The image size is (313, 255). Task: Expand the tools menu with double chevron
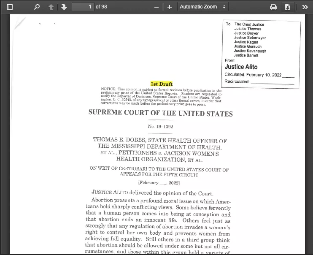(x=305, y=7)
